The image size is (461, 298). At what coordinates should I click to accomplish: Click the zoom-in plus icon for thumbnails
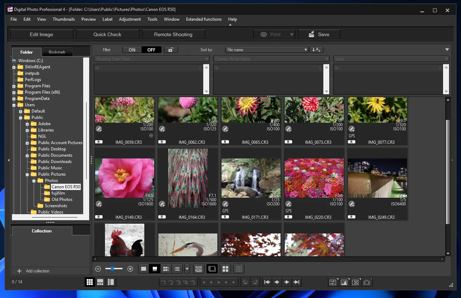tap(130, 269)
